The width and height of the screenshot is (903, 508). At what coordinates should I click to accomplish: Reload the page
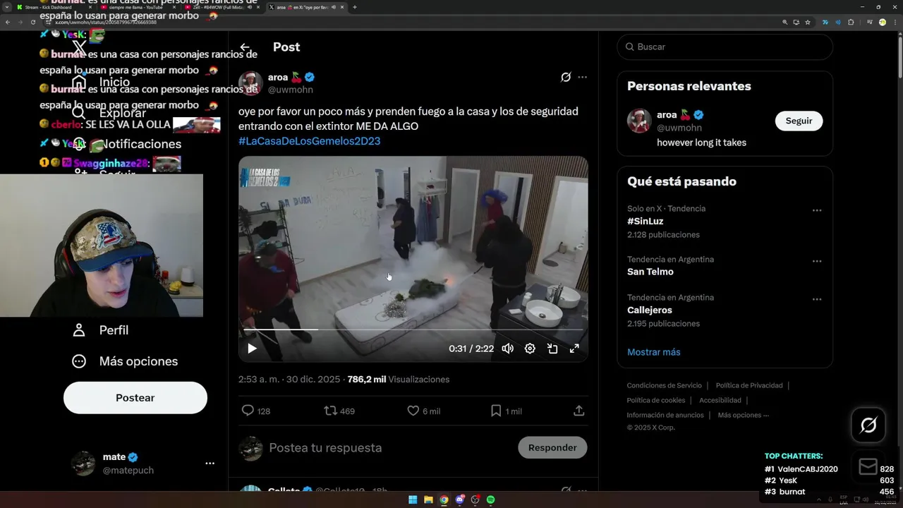[32, 22]
